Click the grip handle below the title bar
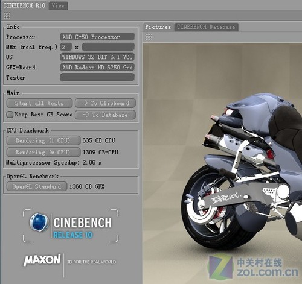302x284 pixels. [7, 16]
